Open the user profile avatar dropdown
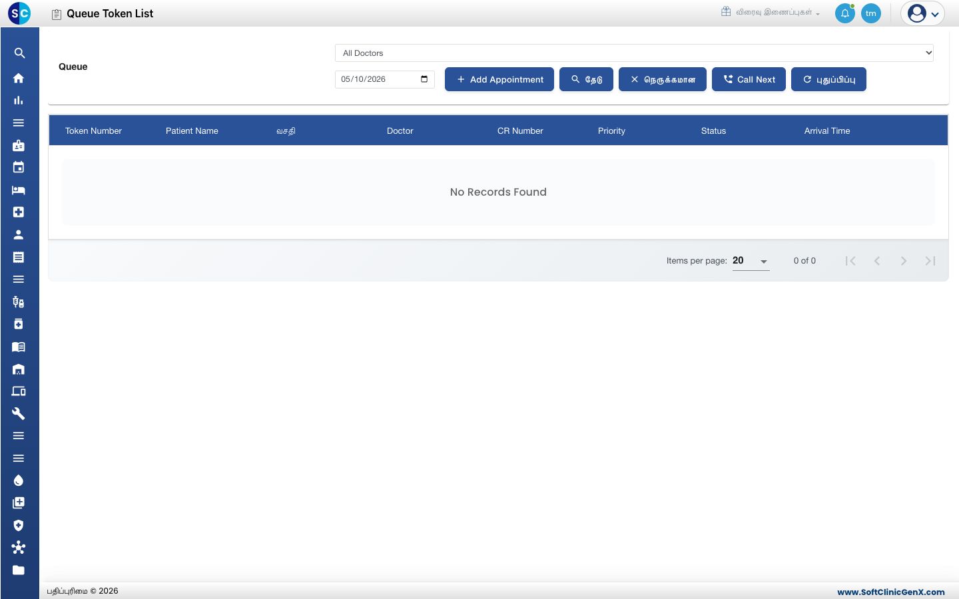 coord(922,13)
